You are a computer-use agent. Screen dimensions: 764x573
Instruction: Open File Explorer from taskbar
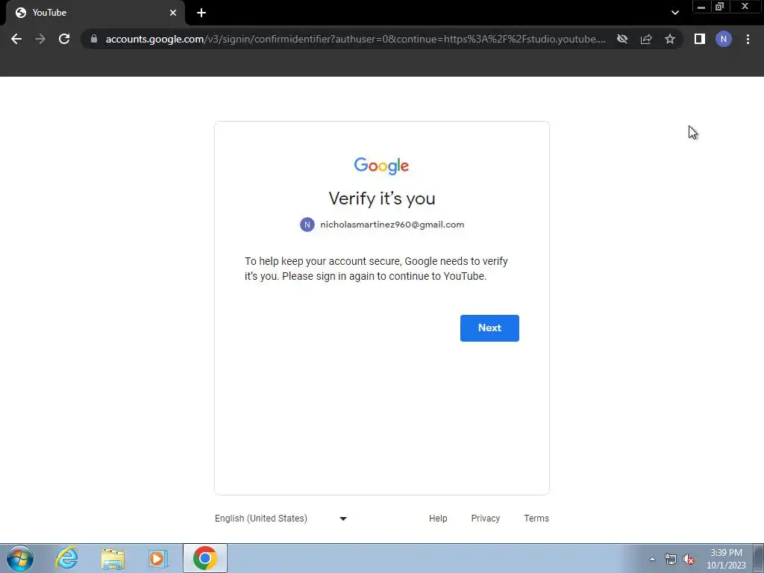(x=113, y=558)
